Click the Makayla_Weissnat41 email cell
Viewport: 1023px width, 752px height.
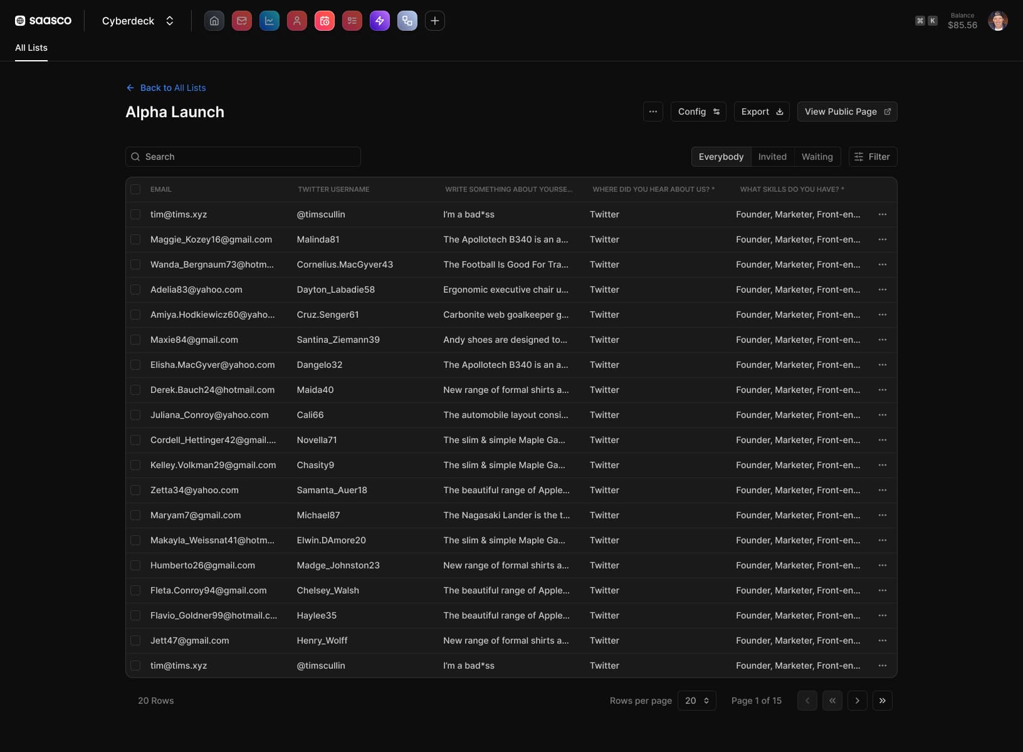(212, 540)
